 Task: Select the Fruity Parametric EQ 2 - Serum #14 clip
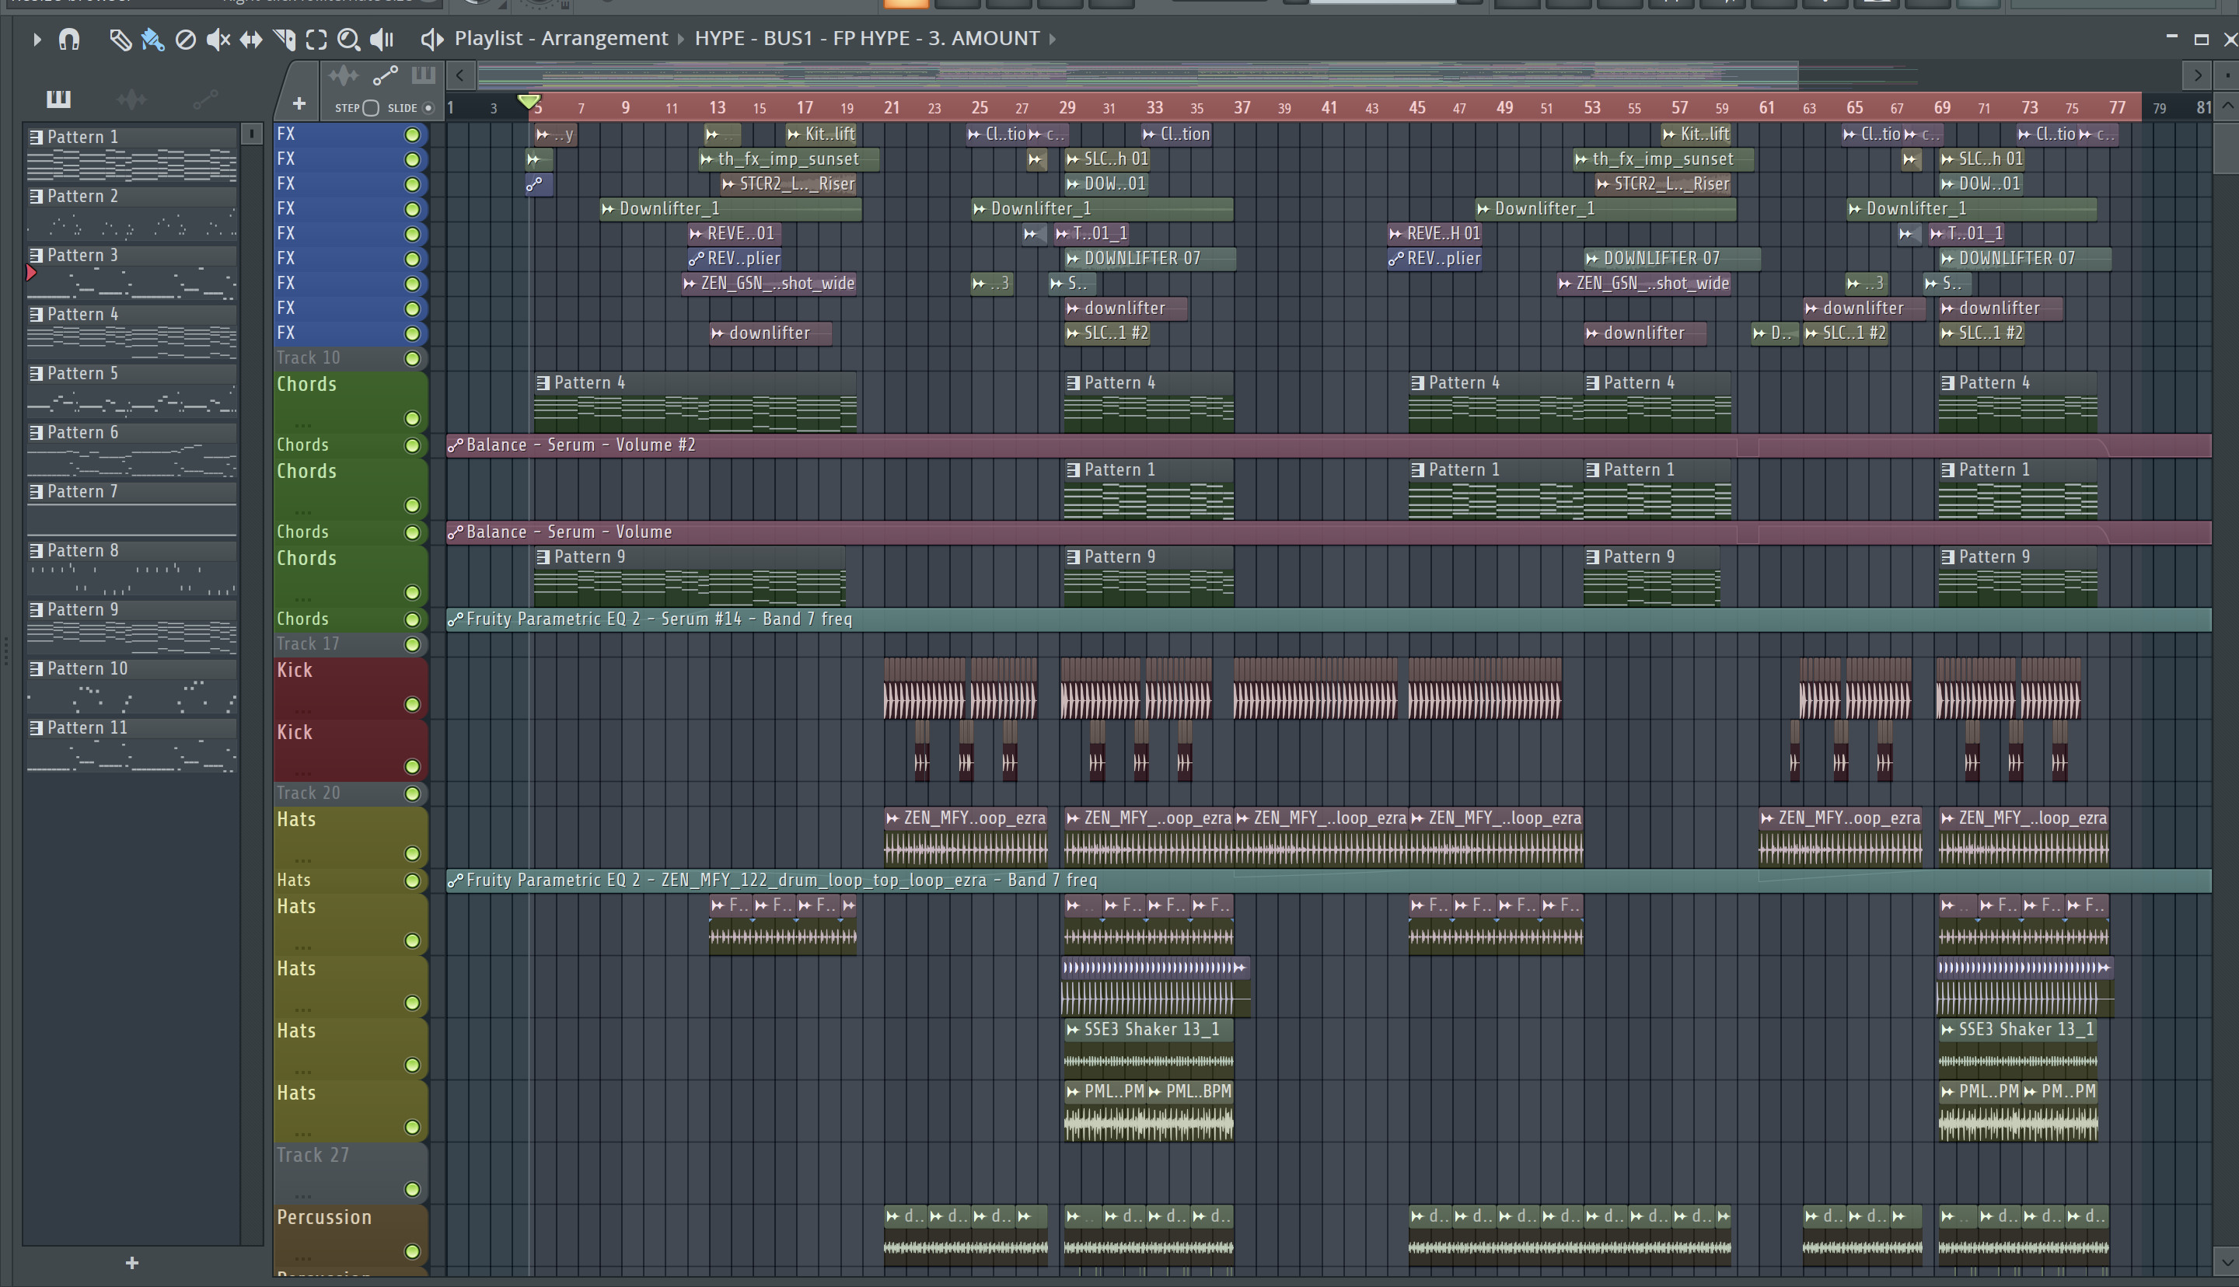(1329, 619)
